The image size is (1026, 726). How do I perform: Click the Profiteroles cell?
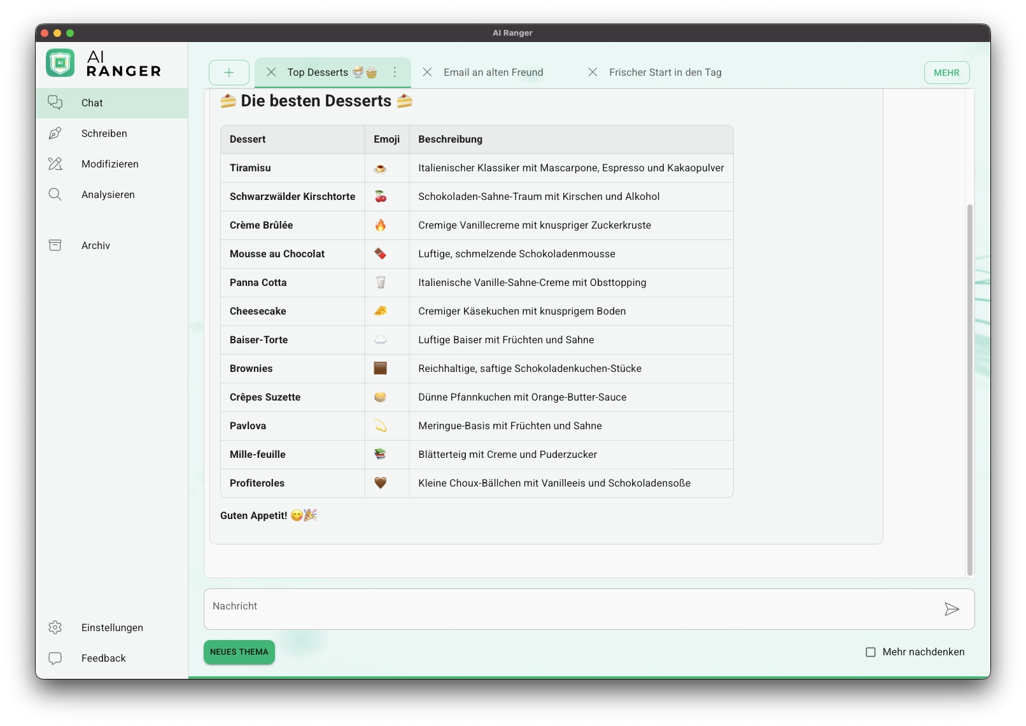pyautogui.click(x=293, y=483)
